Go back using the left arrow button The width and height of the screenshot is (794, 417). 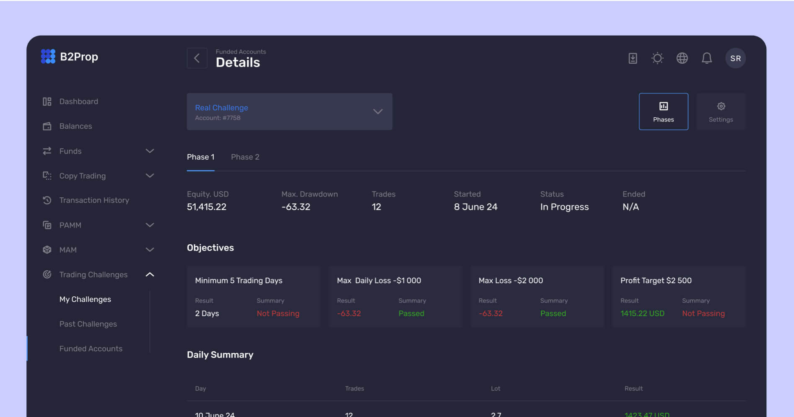click(197, 58)
